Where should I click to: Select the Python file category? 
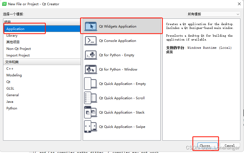42,108
